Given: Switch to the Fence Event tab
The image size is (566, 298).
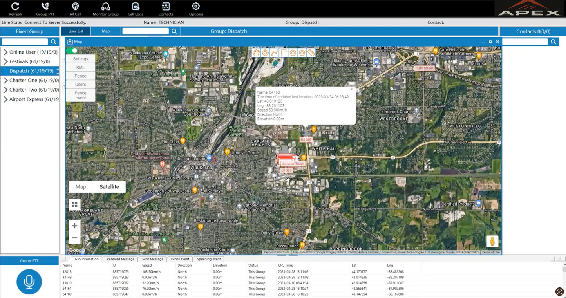Looking at the screenshot, I should [x=180, y=259].
